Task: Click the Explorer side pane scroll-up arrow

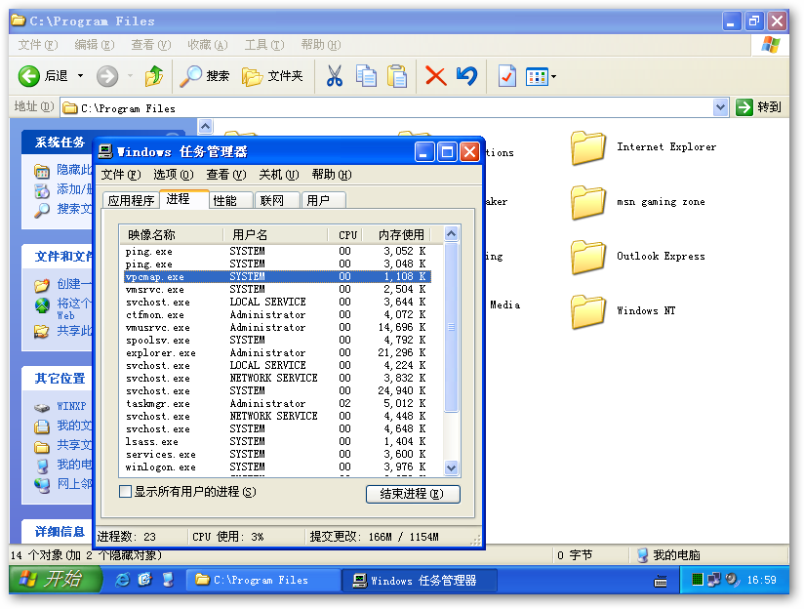Action: [205, 126]
